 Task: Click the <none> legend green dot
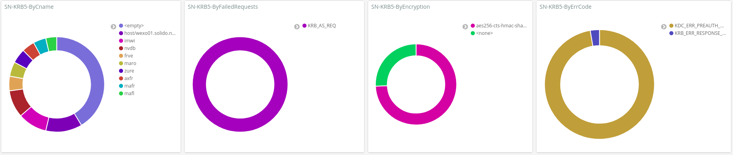(473, 33)
